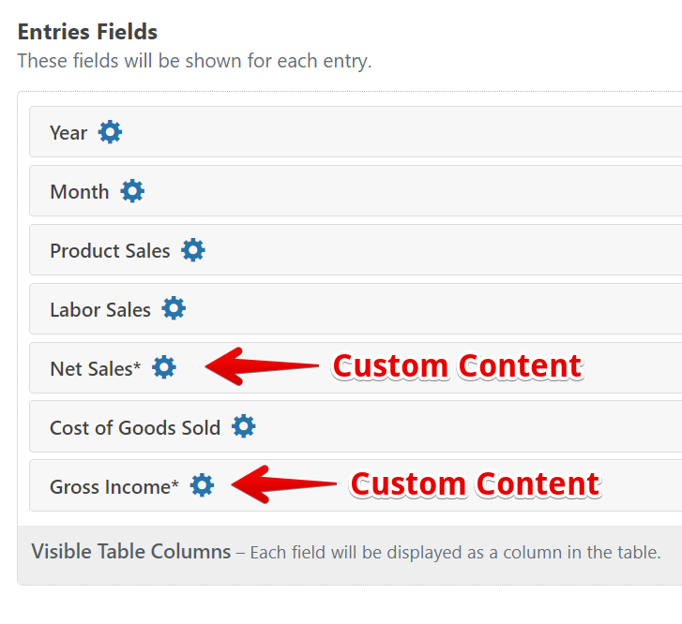Click the Entries Fields heading

(x=87, y=32)
